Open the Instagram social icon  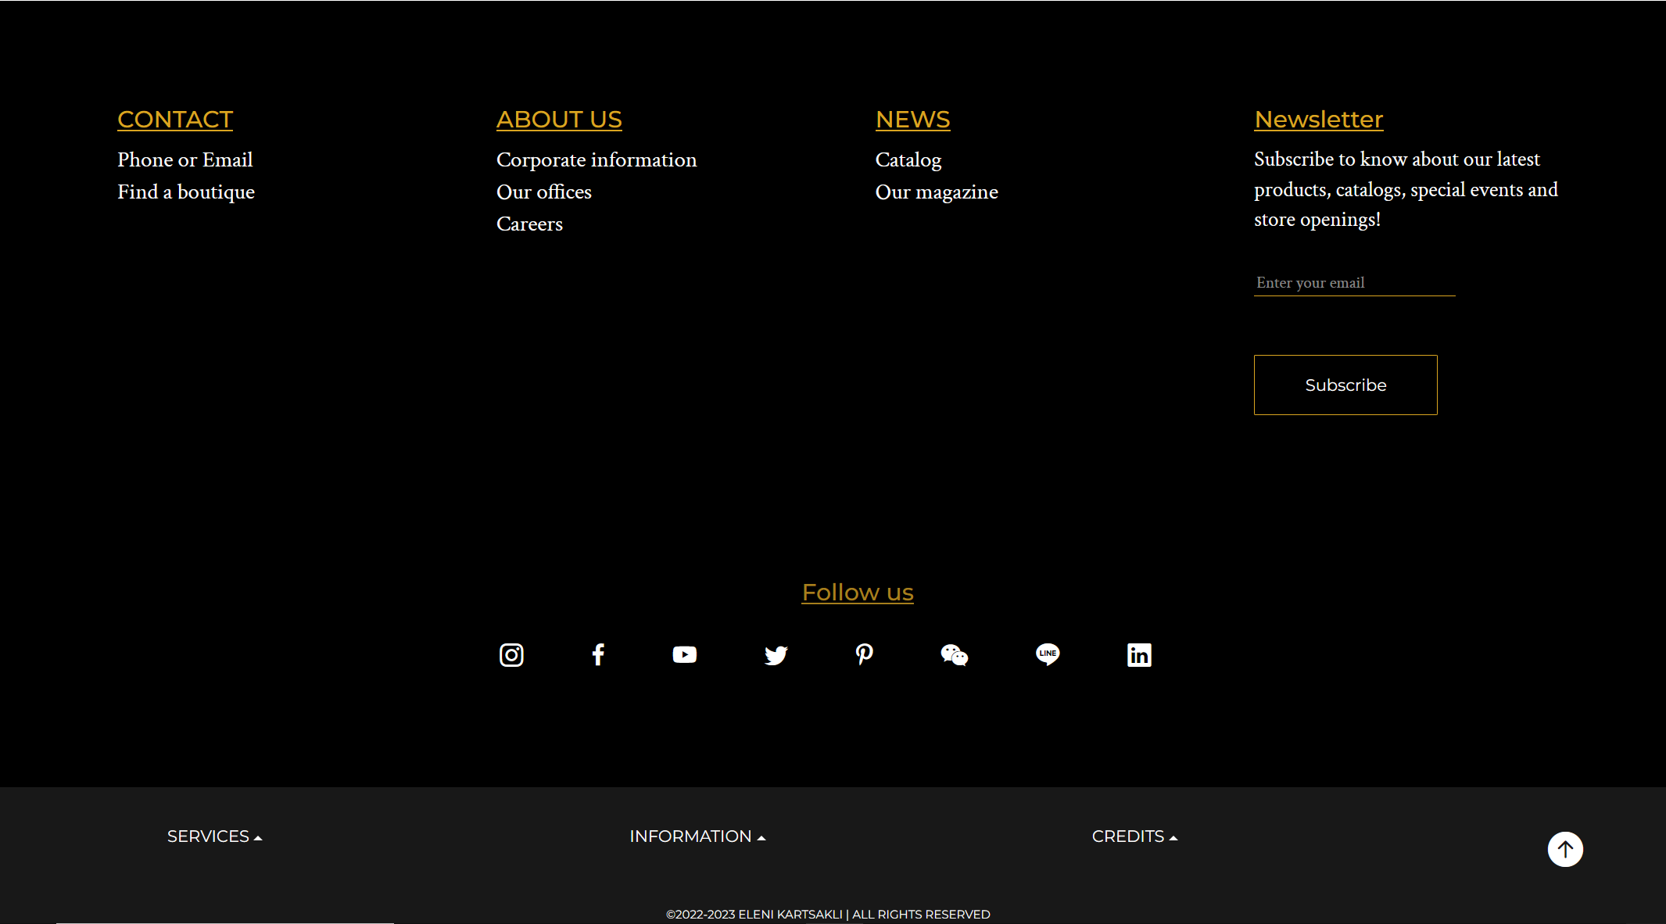[x=511, y=654]
